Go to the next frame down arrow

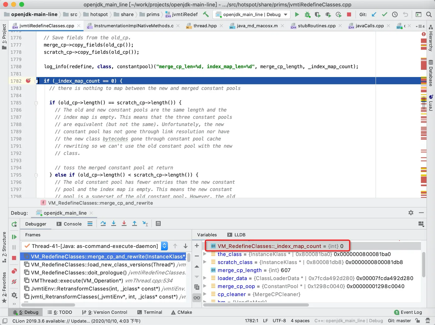tap(185, 246)
